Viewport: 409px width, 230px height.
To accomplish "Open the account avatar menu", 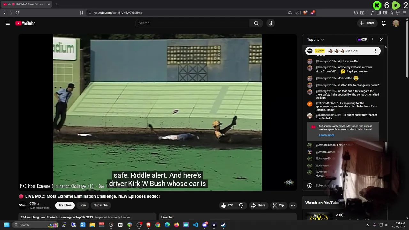I will 396,23.
